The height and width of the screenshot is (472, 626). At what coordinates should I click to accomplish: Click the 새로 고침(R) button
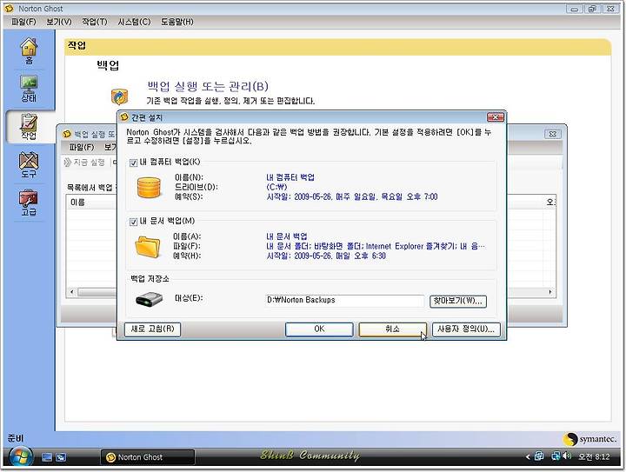coord(152,329)
